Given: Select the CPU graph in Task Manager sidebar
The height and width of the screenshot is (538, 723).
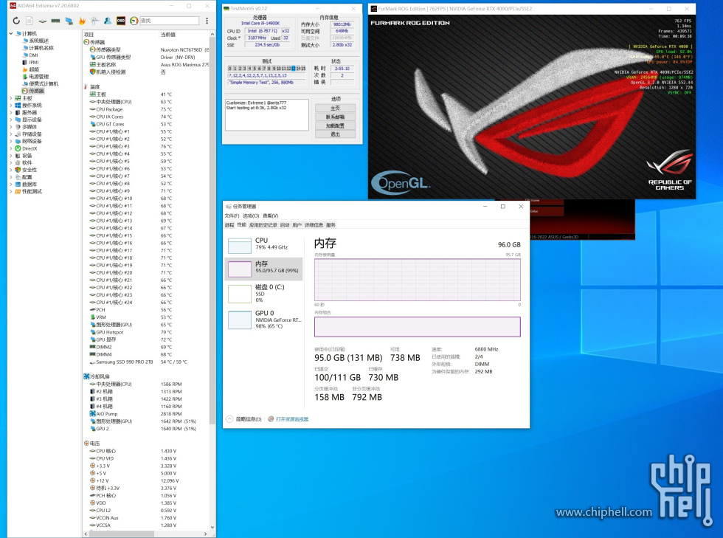Looking at the screenshot, I should pos(264,244).
